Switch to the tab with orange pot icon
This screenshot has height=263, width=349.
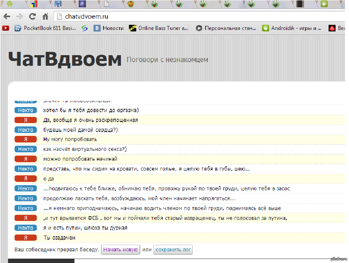pos(130,4)
